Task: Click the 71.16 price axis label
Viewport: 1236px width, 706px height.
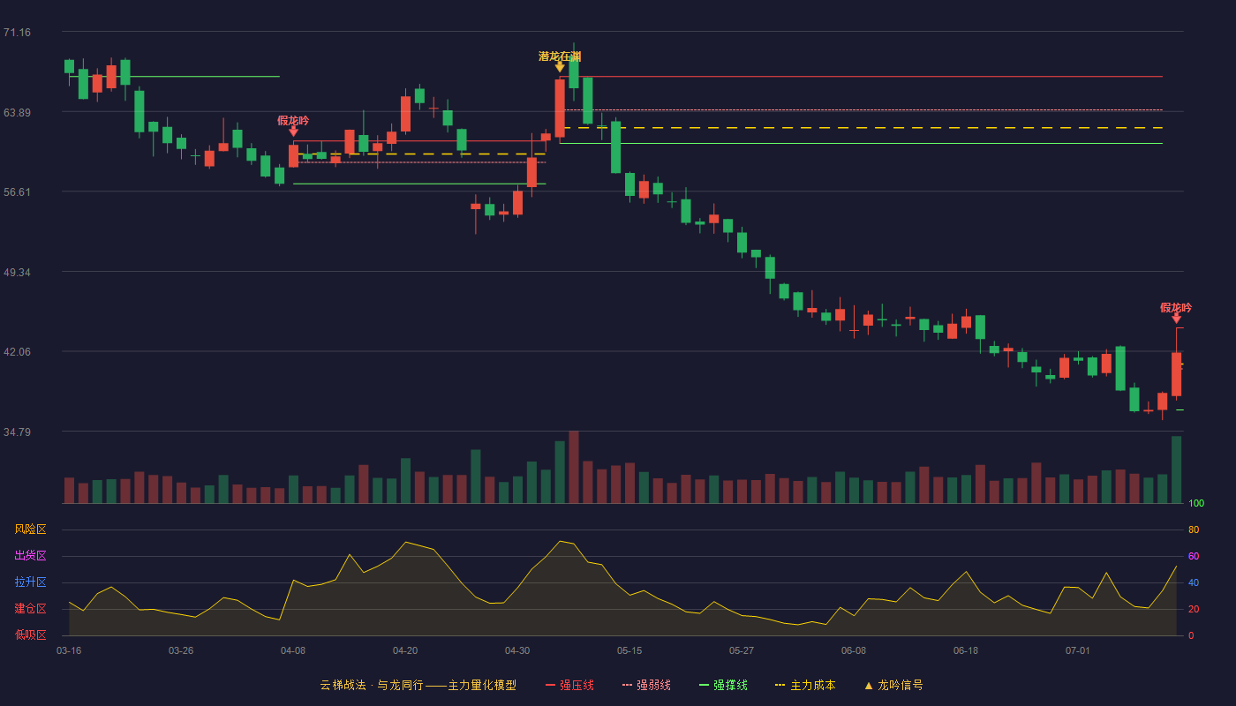Action: coord(17,33)
